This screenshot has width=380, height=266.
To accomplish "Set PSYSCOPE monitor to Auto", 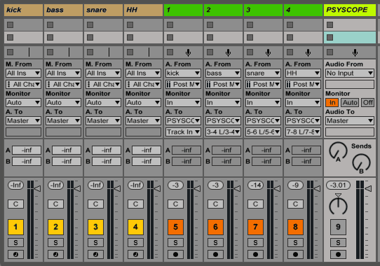I will click(x=350, y=103).
